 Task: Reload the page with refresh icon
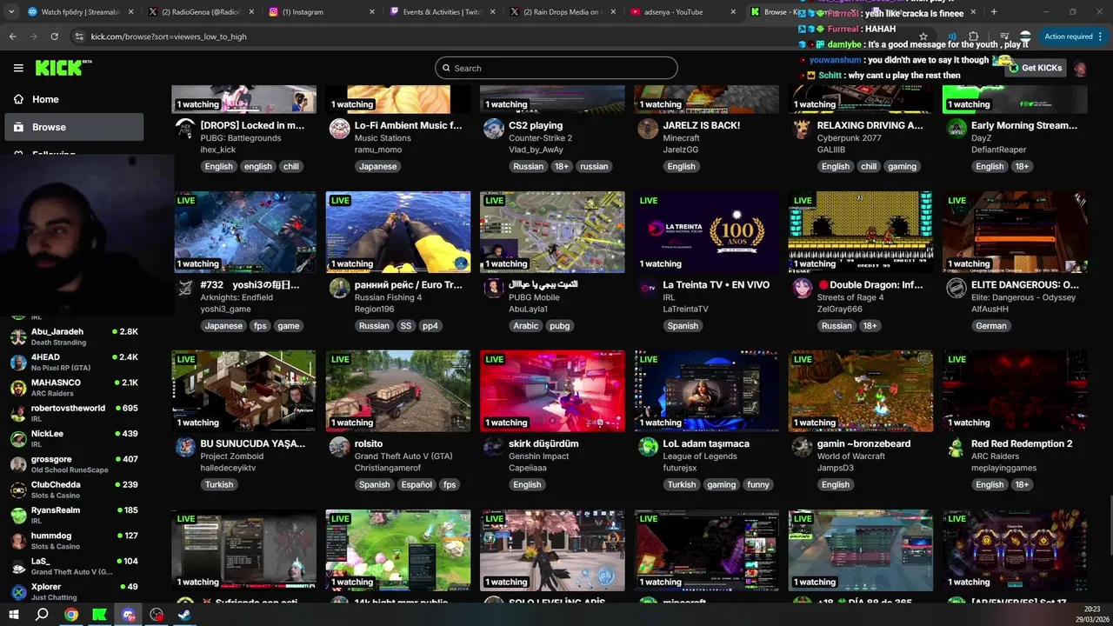tap(54, 37)
